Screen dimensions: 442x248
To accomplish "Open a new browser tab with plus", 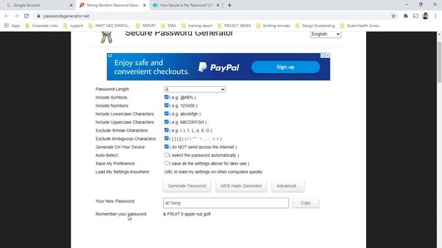I will tap(229, 5).
